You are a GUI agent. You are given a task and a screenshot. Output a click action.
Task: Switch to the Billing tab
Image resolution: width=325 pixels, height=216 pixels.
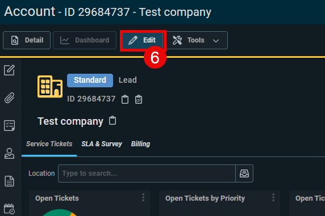(140, 144)
